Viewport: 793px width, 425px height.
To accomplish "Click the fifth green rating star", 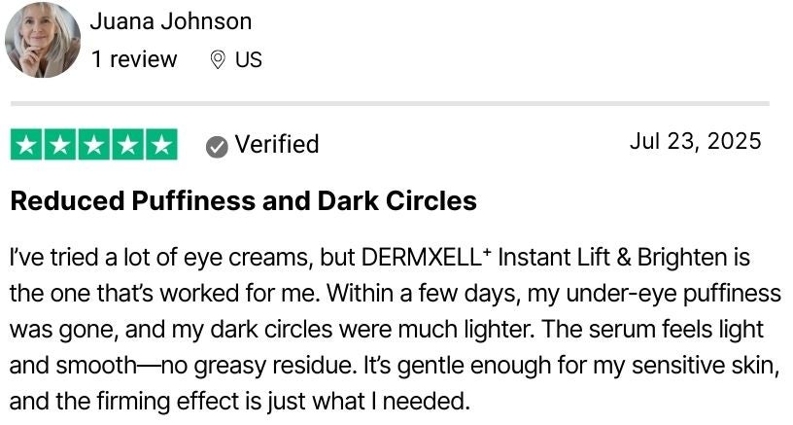I will 161,145.
